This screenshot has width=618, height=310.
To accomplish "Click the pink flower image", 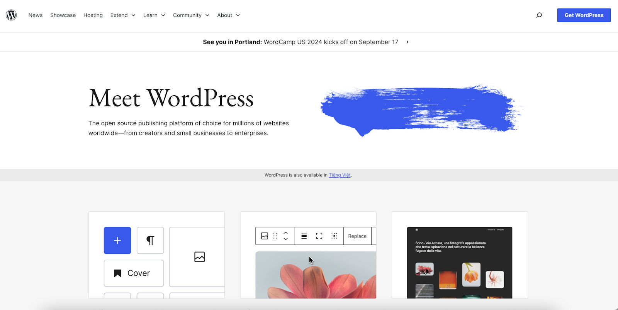I will pos(316,275).
